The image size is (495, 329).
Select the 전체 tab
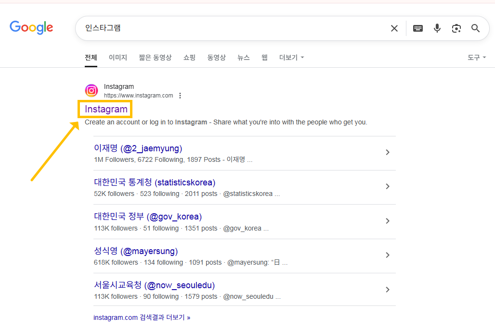point(91,58)
